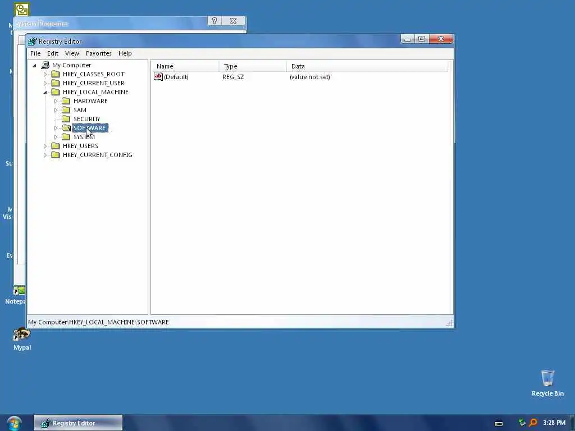Open the Help menu

pos(125,53)
